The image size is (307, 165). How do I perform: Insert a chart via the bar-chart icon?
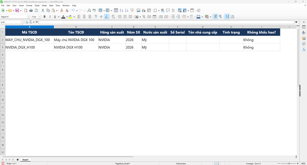pos(144,10)
